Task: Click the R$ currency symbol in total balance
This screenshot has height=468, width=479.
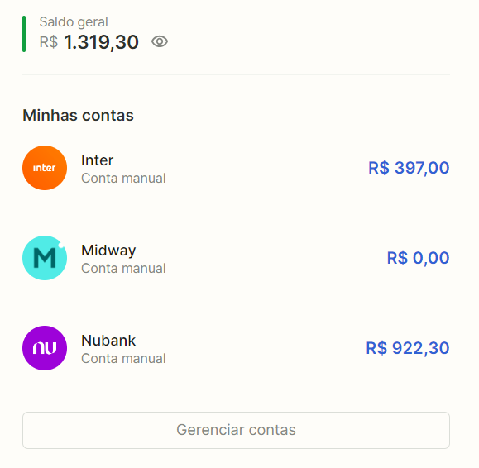Action: (x=49, y=42)
